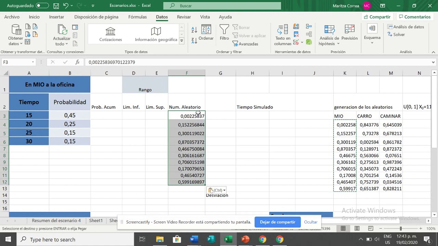Sort descending Z to A
The width and height of the screenshot is (438, 246).
pyautogui.click(x=194, y=40)
